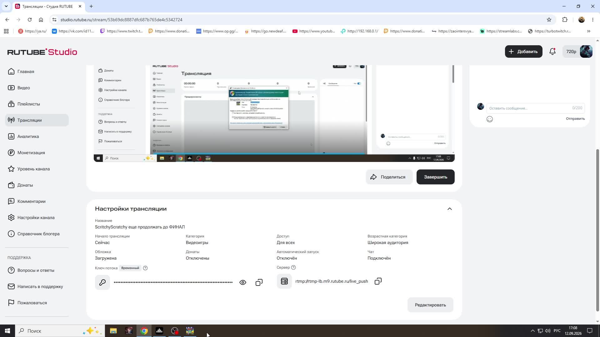Click the browser home button
Viewport: 600px width, 337px height.
[x=41, y=20]
